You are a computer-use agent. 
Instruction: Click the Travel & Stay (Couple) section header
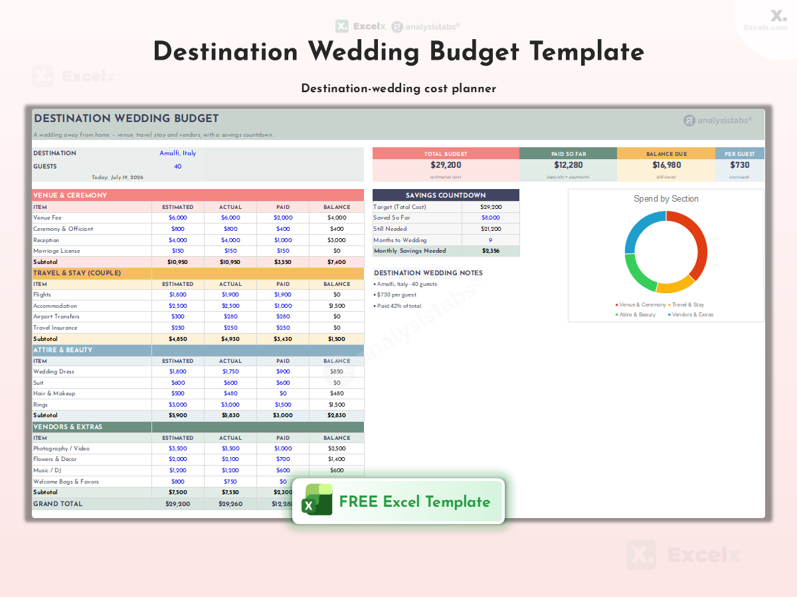point(198,273)
